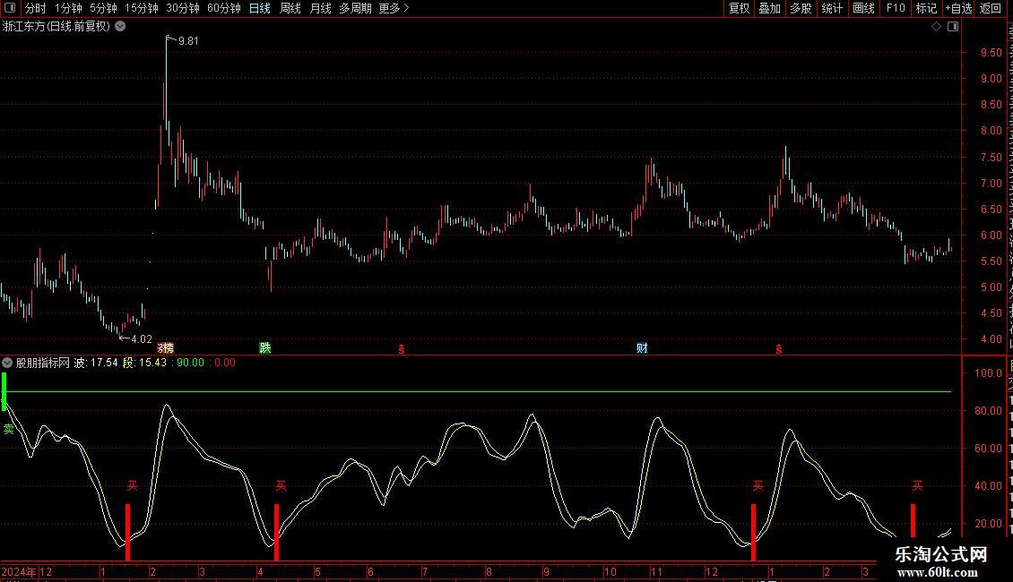Open the 多股 multi-stock view
Screen dimensions: 1013x582
click(801, 8)
